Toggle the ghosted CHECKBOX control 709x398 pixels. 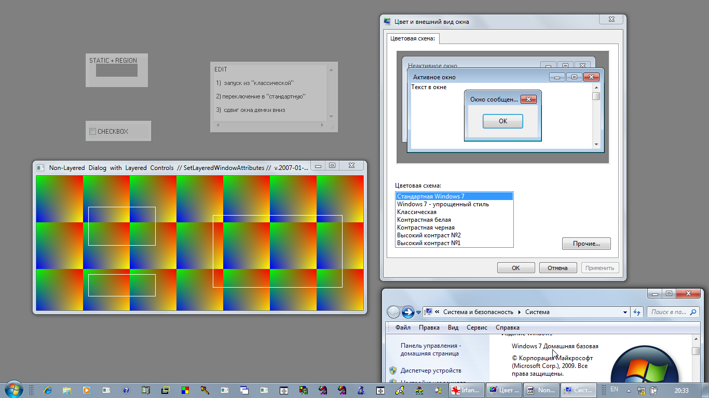(93, 132)
